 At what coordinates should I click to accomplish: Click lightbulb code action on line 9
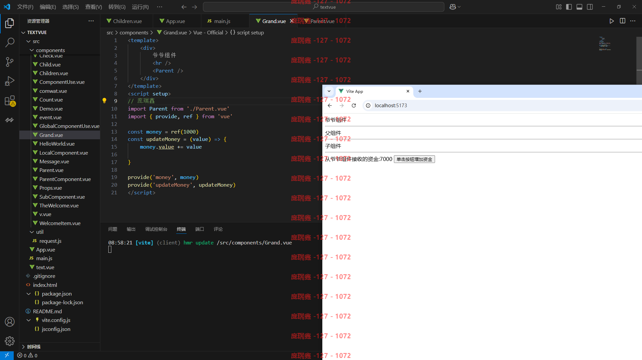(104, 101)
